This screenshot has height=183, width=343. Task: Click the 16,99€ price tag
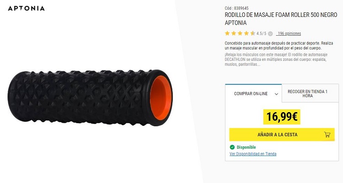(282, 117)
